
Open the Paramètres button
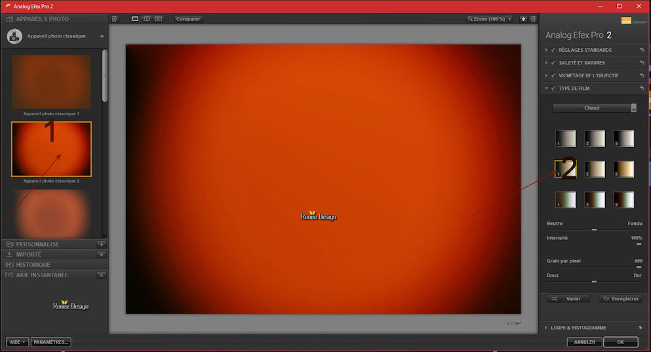[50, 342]
